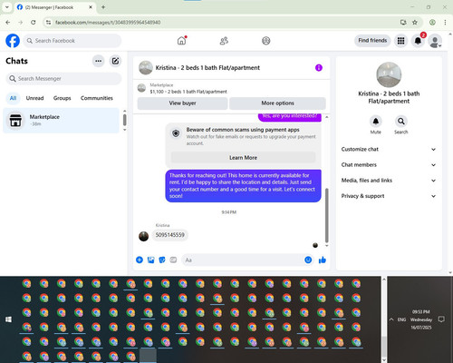Switch to the Groups chat tab
The height and width of the screenshot is (363, 453).
tap(62, 98)
